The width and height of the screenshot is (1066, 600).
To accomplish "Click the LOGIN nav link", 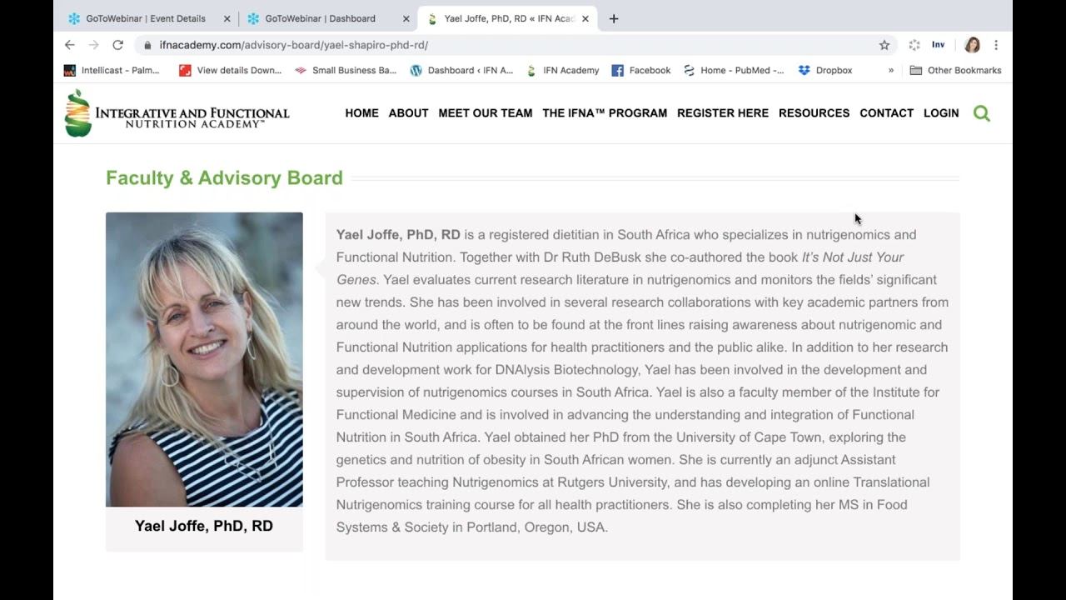I will pos(941,113).
